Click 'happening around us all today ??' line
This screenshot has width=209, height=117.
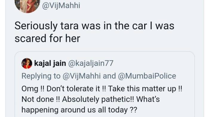click(79, 110)
